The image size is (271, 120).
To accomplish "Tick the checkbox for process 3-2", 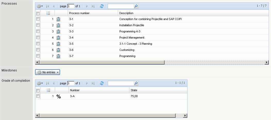I will tap(38, 25).
